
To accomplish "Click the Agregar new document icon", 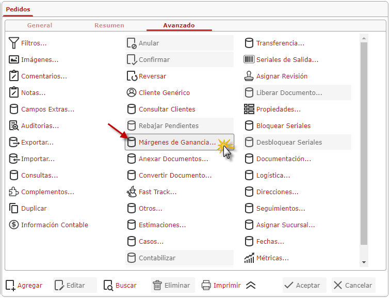I will [10, 285].
